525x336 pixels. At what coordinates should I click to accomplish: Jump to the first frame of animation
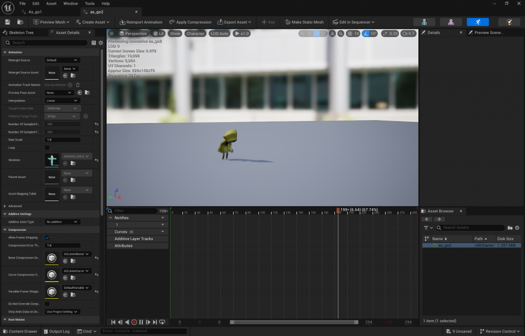(113, 322)
